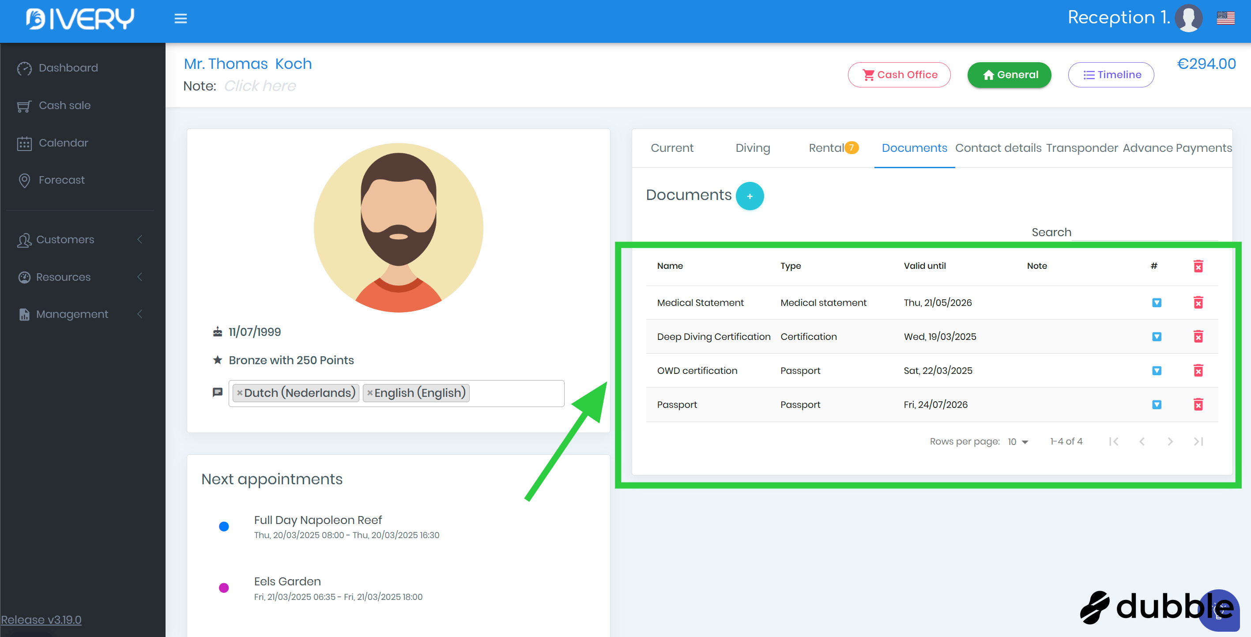Viewport: 1251px width, 637px height.
Task: Click the red trash icon in the table header
Action: (1198, 266)
